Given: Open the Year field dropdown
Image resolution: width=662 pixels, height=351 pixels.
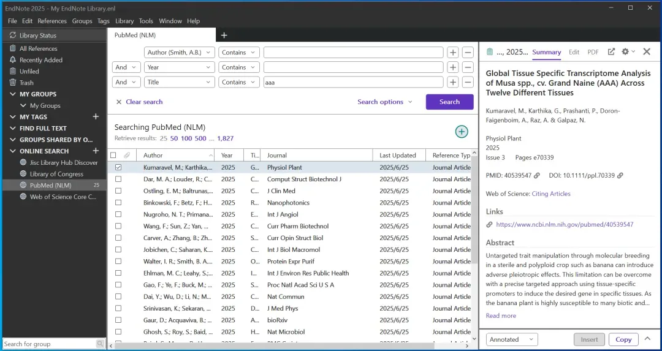Looking at the screenshot, I should click(180, 67).
